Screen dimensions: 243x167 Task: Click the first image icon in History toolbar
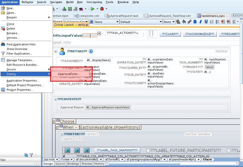tap(67, 150)
